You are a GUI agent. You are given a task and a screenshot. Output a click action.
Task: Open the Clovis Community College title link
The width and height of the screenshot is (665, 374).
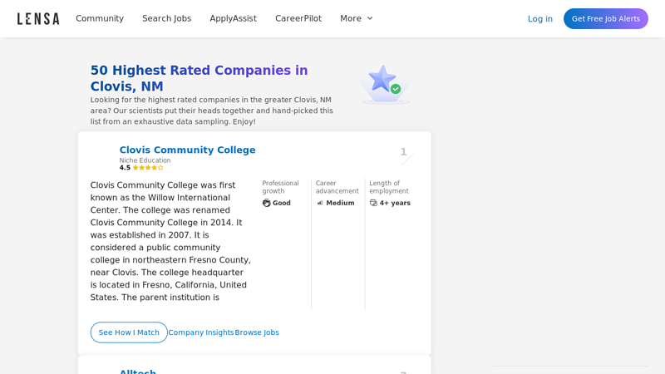coord(187,150)
